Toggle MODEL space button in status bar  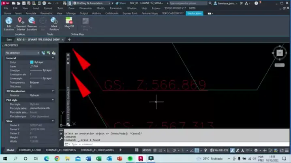pos(147,150)
